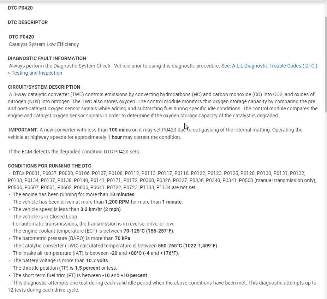Click the bold "550-765°C (1022-1,409°F)" temperature range
The width and height of the screenshot is (327, 299).
coord(188,246)
